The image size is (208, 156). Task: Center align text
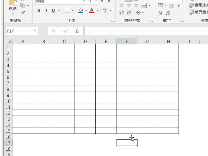[129, 6]
